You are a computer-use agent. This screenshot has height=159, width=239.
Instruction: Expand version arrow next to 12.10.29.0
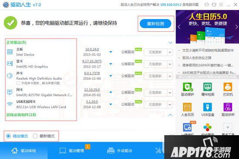point(111,92)
